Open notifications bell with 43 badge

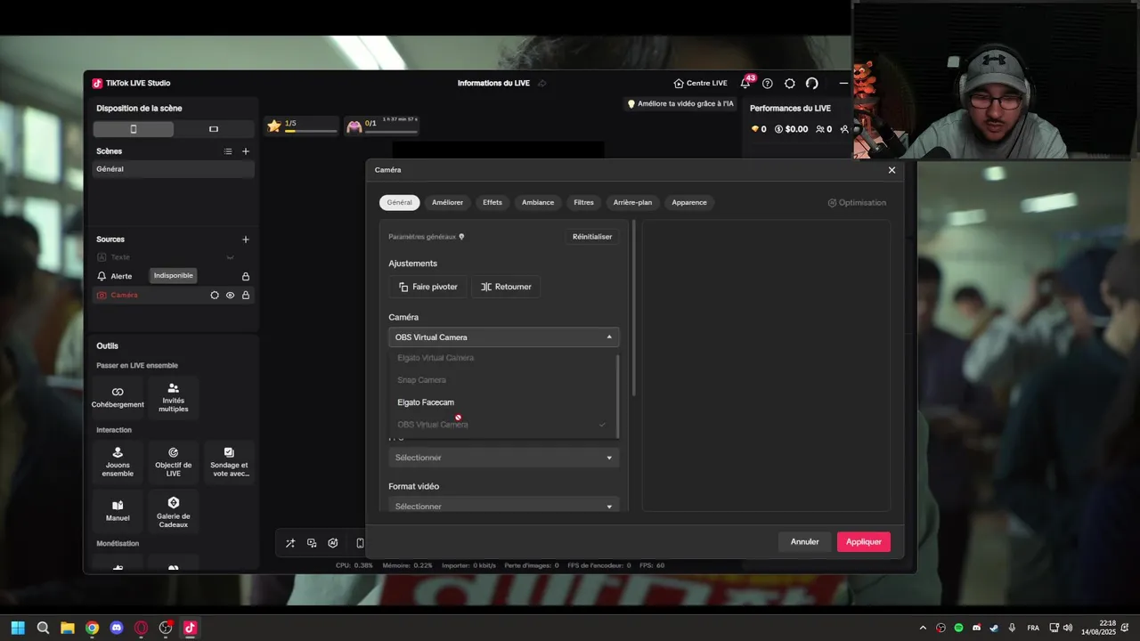(x=746, y=82)
